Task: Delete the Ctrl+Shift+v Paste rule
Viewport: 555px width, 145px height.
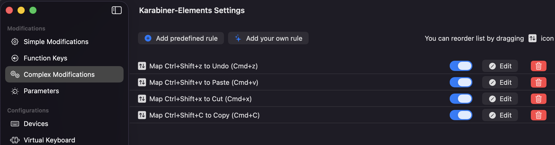Action: (x=538, y=82)
